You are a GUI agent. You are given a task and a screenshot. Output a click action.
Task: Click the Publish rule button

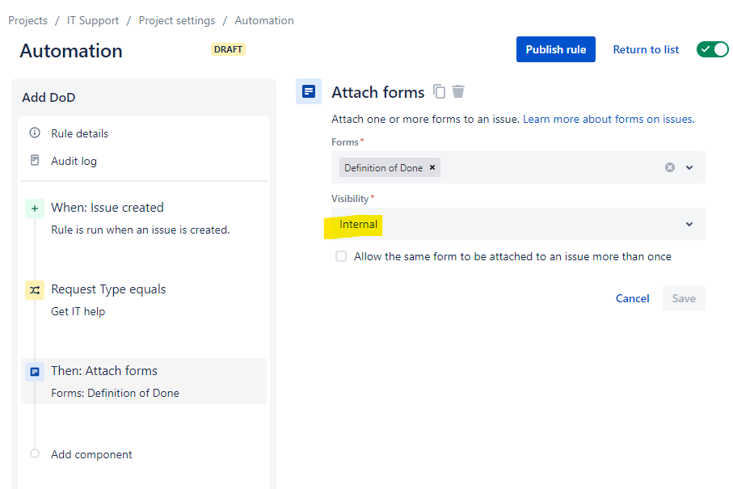tap(556, 49)
